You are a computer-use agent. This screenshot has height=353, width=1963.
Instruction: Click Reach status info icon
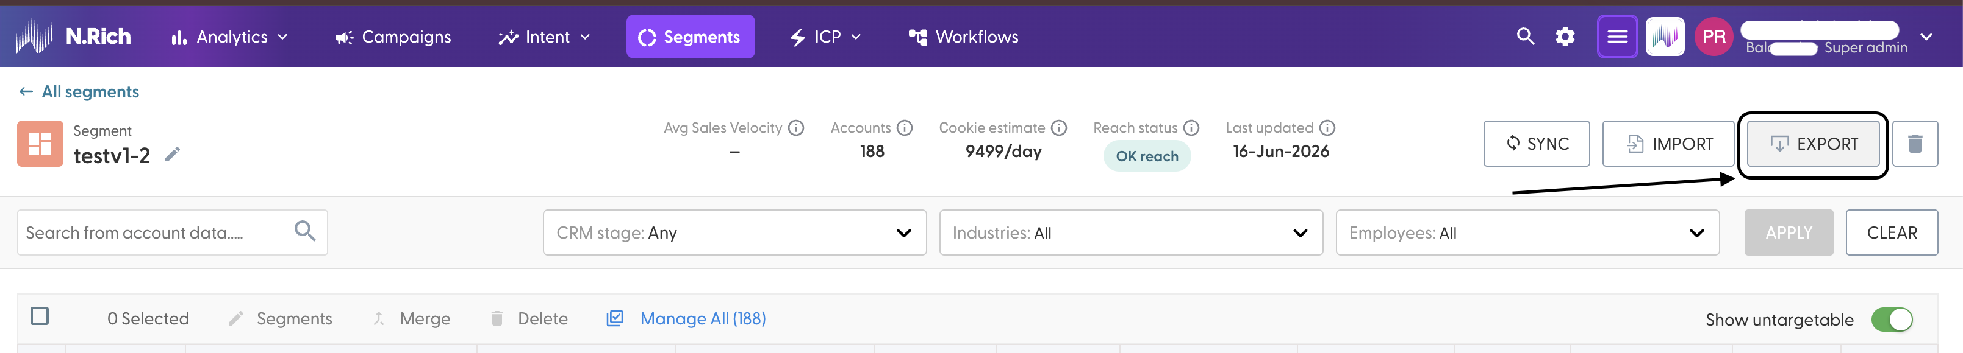(x=1192, y=128)
